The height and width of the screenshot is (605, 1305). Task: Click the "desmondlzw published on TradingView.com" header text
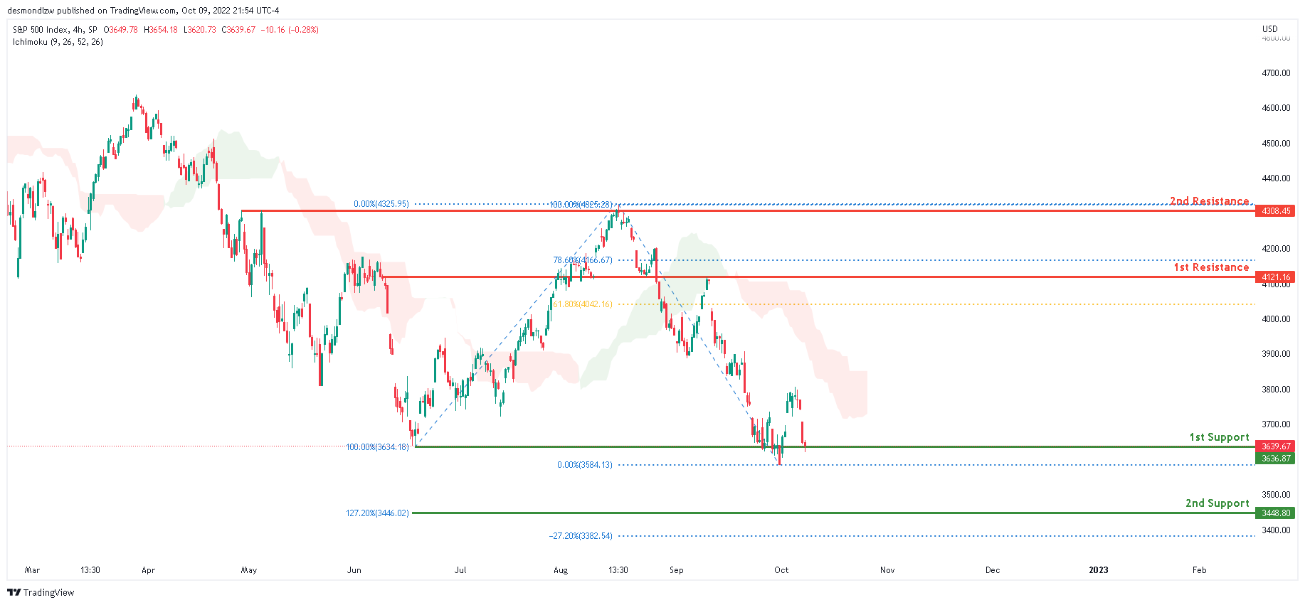[92, 11]
